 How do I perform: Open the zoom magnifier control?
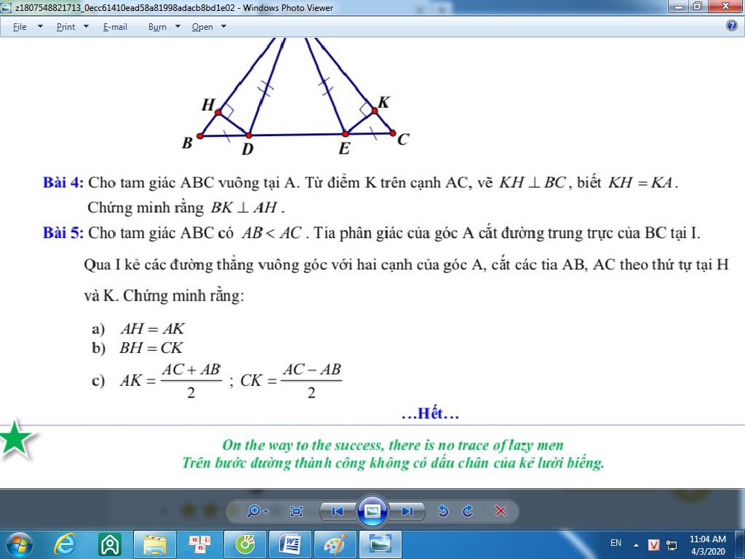pos(254,511)
